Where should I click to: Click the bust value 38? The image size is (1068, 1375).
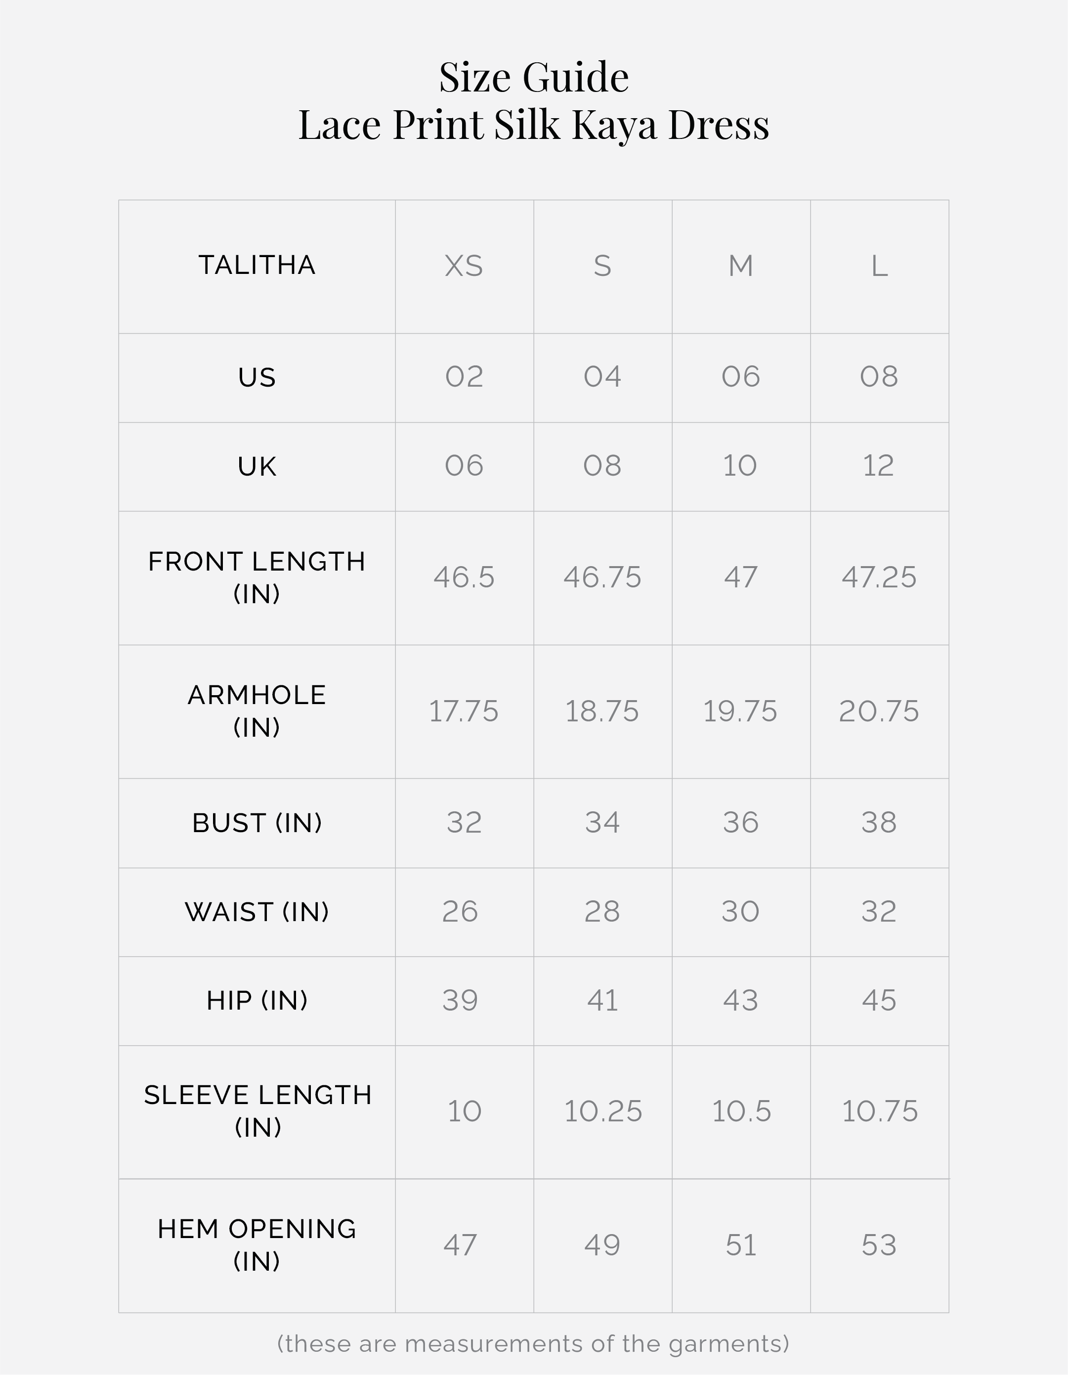(x=879, y=823)
